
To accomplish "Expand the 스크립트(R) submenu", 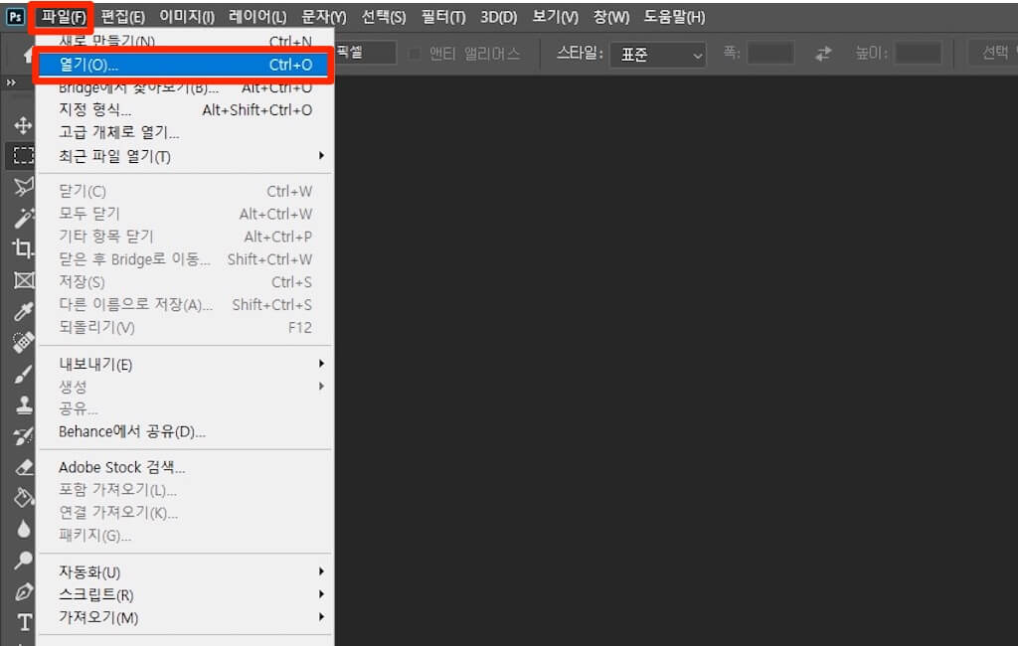I will pos(184,594).
